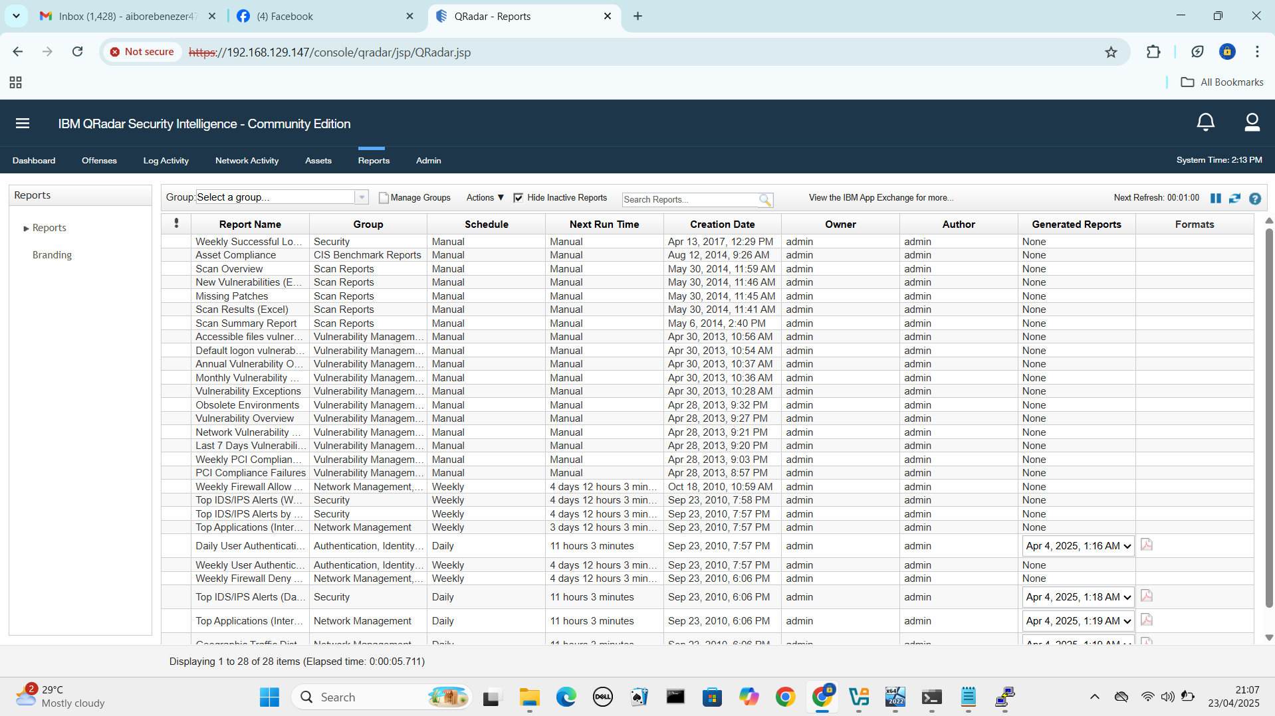
Task: Bookmark this page with the star
Action: point(1111,52)
